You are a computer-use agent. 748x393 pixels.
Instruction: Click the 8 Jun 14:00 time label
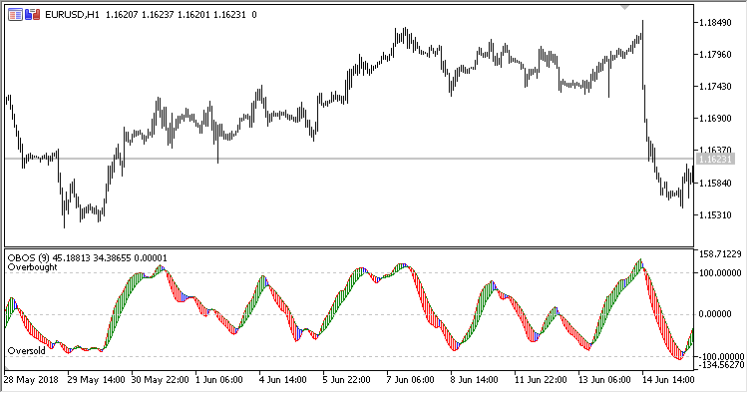[474, 380]
